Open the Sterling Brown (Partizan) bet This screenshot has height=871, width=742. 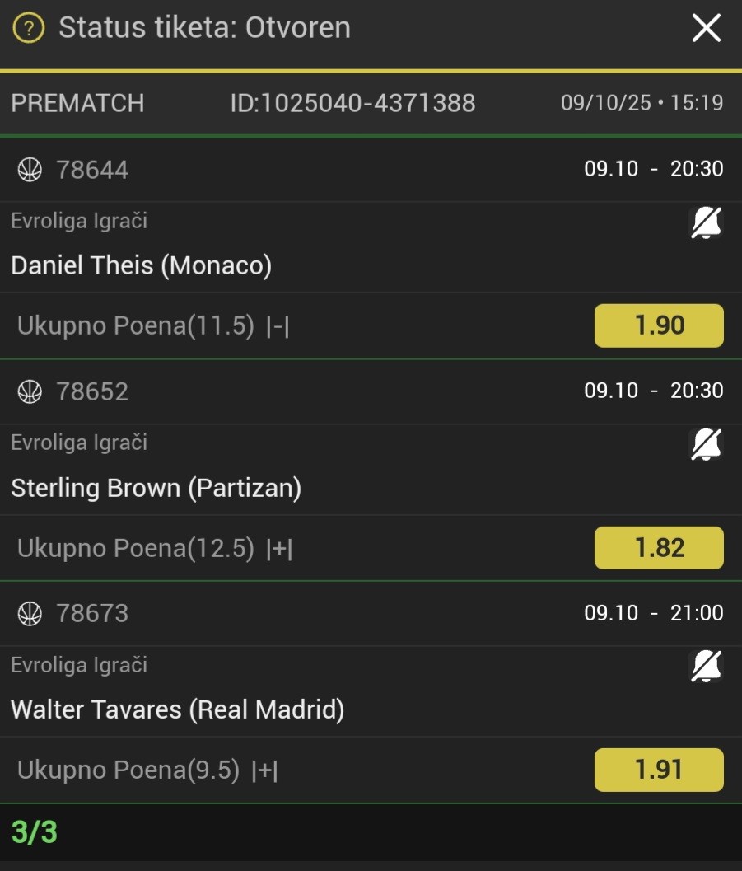[x=156, y=488]
